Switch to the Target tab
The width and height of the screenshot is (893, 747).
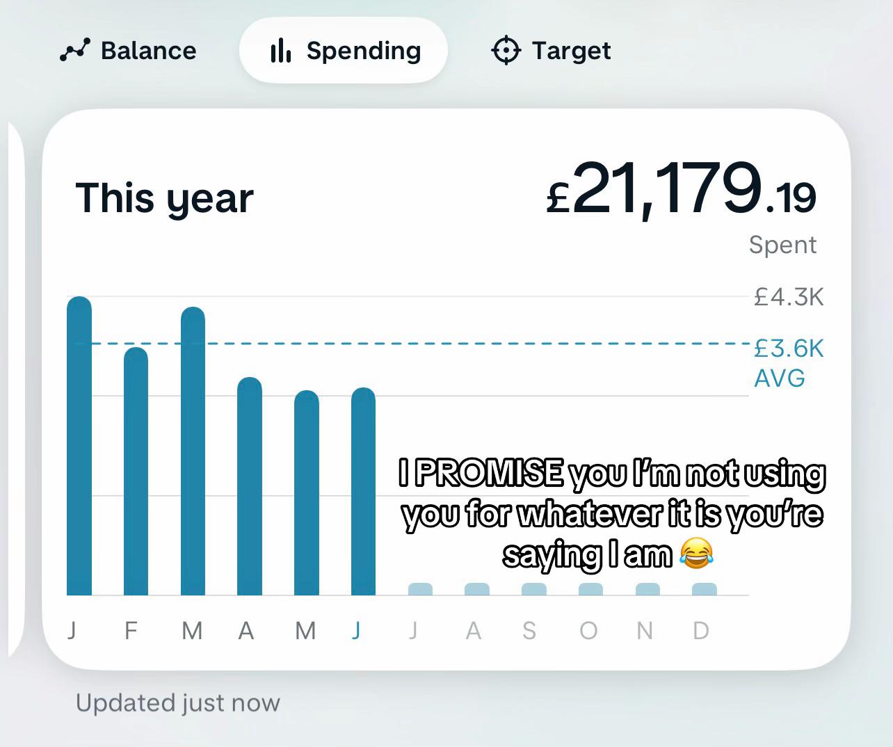[551, 51]
